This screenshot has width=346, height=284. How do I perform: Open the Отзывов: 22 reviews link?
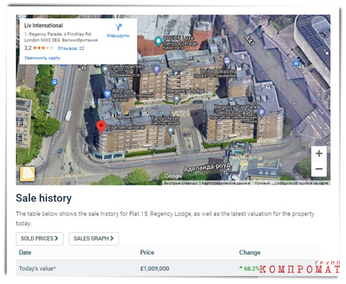pos(71,48)
